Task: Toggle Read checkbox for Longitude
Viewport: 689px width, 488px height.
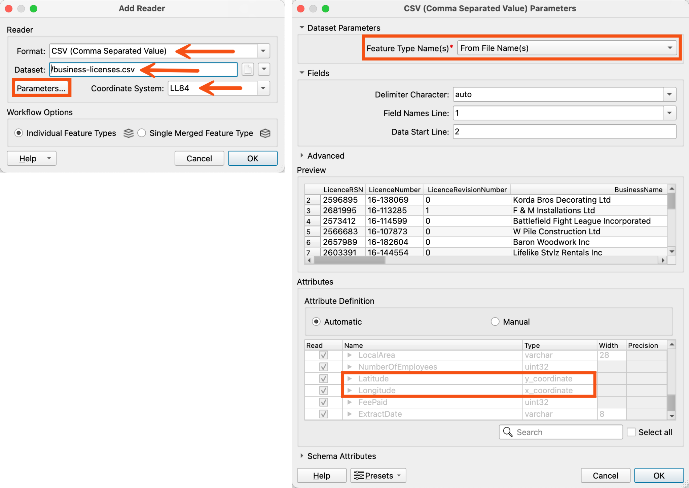Action: click(324, 391)
